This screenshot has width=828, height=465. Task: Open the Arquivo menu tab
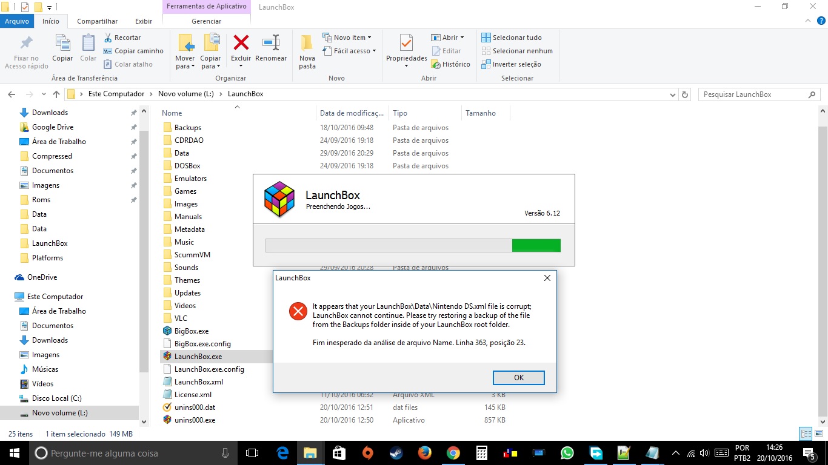17,21
